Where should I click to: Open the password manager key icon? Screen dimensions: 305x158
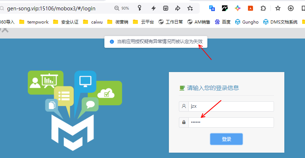(x=140, y=8)
